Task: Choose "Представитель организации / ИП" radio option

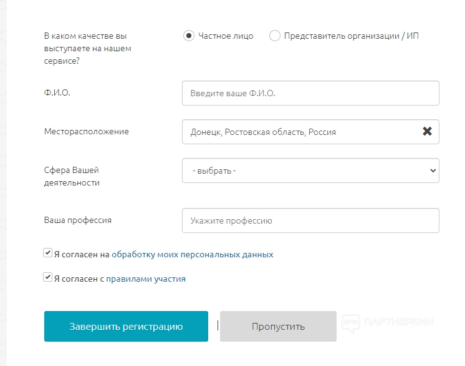Action: (274, 36)
